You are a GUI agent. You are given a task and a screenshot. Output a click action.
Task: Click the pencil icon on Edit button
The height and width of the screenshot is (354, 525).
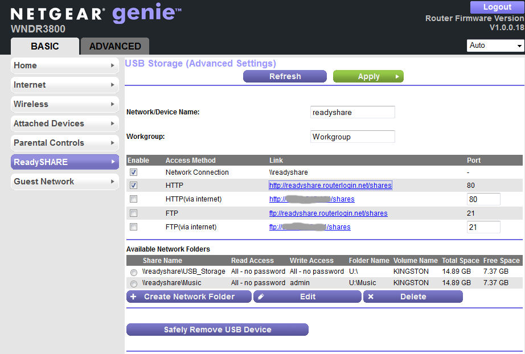click(261, 297)
